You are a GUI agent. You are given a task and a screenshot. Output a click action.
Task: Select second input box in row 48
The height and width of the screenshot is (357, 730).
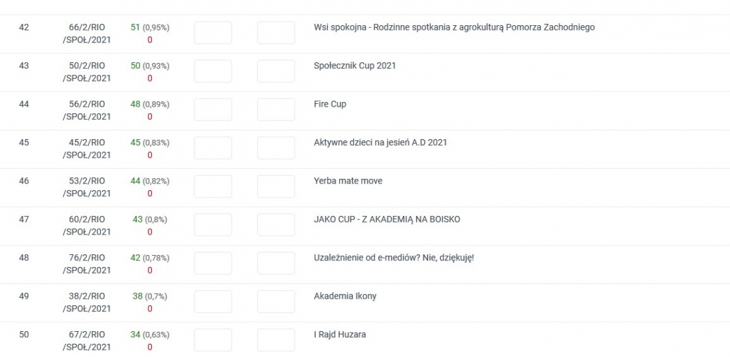coord(276,264)
